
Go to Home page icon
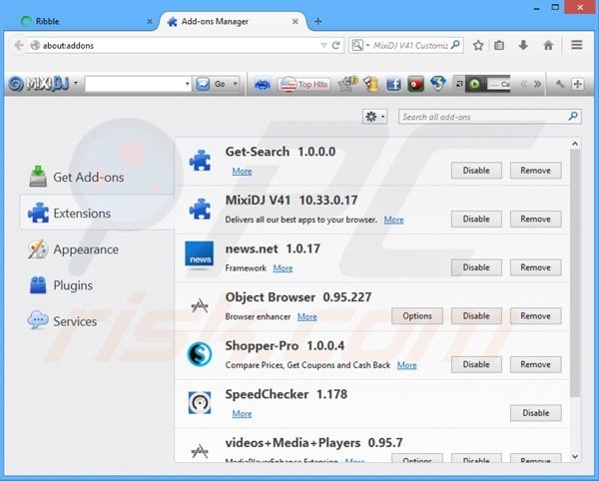(548, 46)
